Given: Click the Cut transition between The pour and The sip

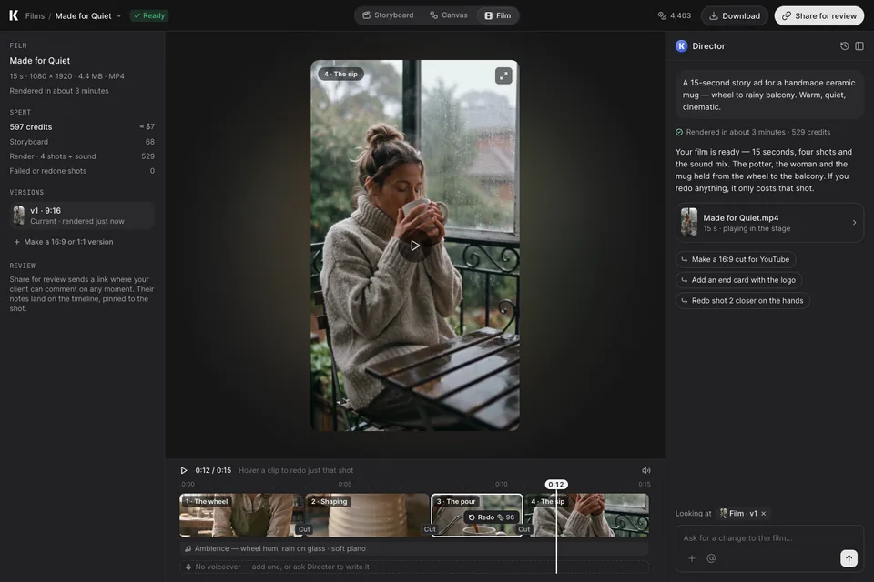Looking at the screenshot, I should tap(524, 529).
